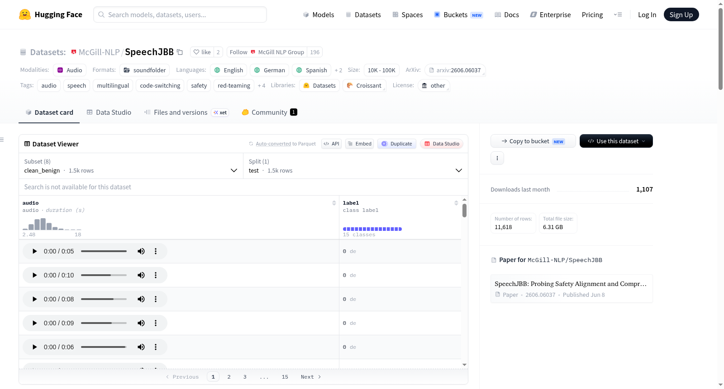Play the 0:09 audio clip
Viewport: 724px width, 389px height.
[34, 323]
